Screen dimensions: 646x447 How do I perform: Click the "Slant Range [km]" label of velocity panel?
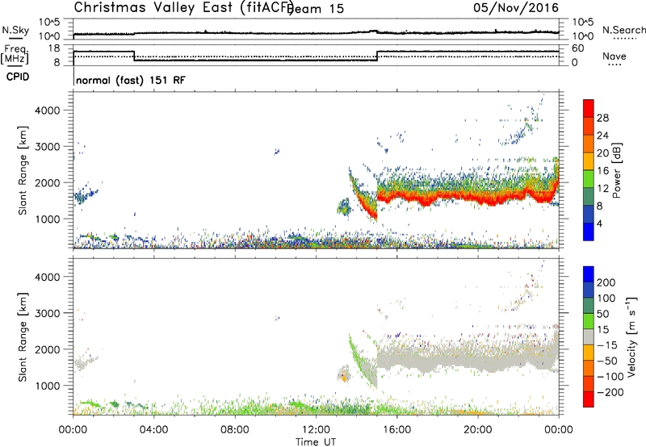coord(23,337)
